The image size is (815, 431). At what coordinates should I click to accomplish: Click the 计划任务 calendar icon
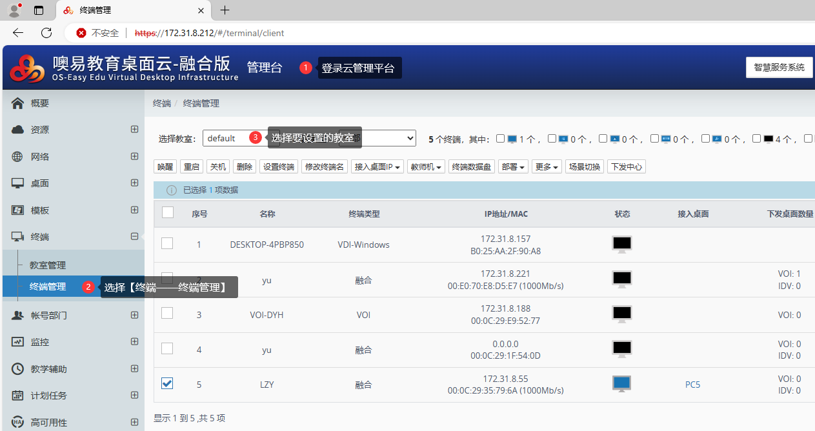tap(18, 396)
